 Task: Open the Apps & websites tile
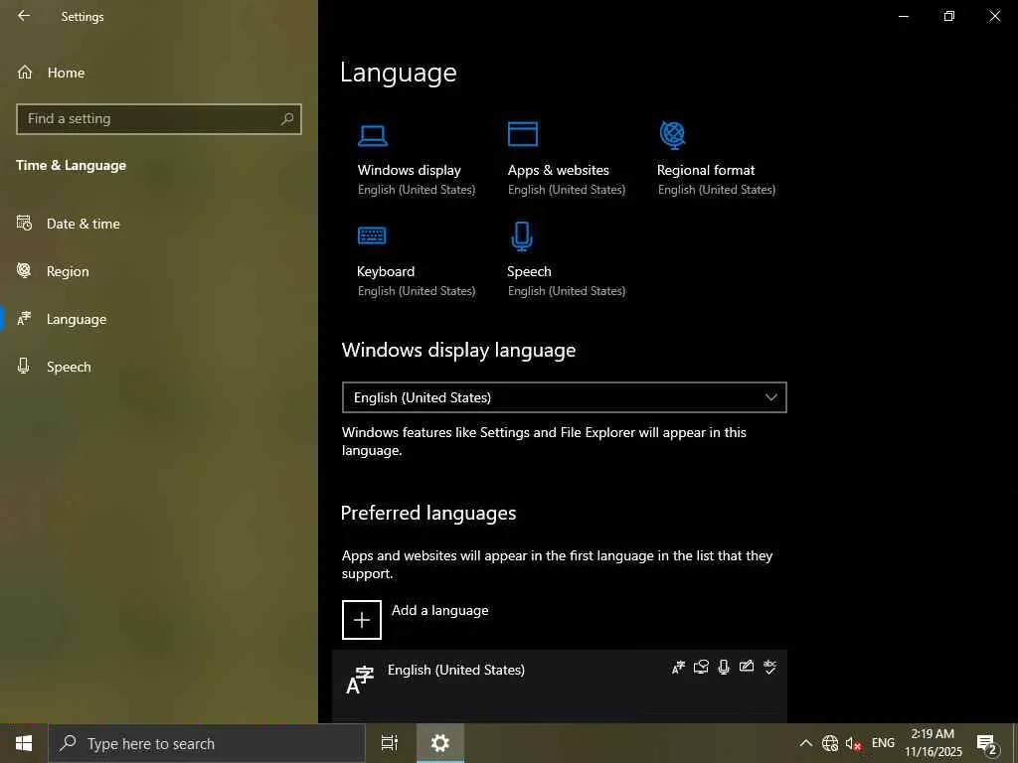[x=566, y=159]
